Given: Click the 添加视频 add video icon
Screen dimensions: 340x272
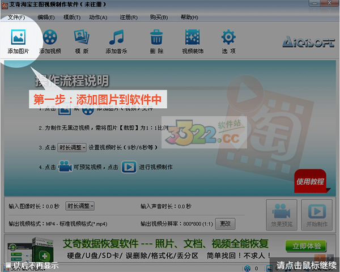Looking at the screenshot, I should [50, 37].
